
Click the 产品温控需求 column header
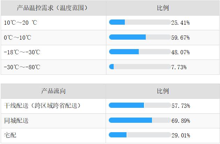pos(53,8)
